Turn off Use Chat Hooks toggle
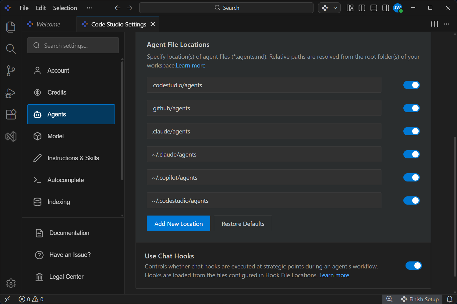The height and width of the screenshot is (304, 457). click(x=414, y=266)
